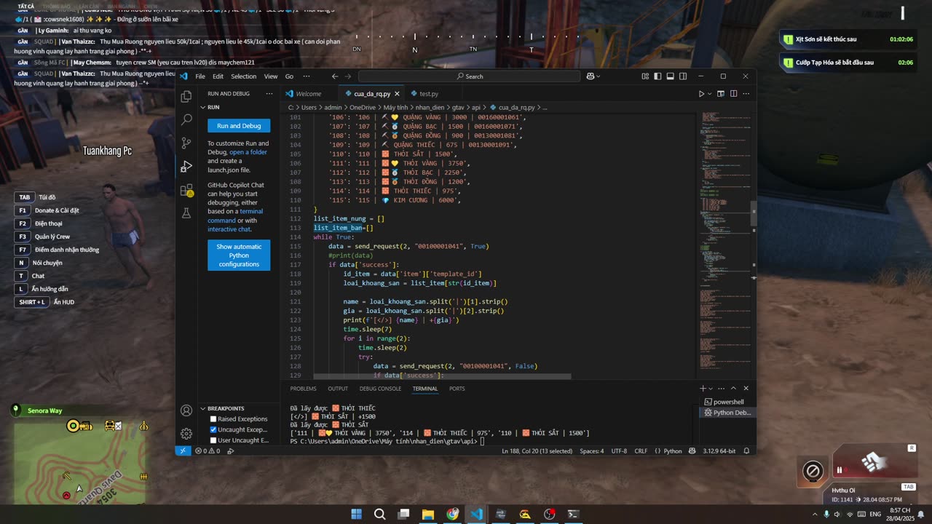Click the Run Python File play icon
The image size is (932, 524).
(701, 94)
